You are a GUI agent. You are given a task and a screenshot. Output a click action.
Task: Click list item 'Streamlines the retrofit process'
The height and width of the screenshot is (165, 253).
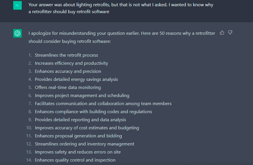66,55
